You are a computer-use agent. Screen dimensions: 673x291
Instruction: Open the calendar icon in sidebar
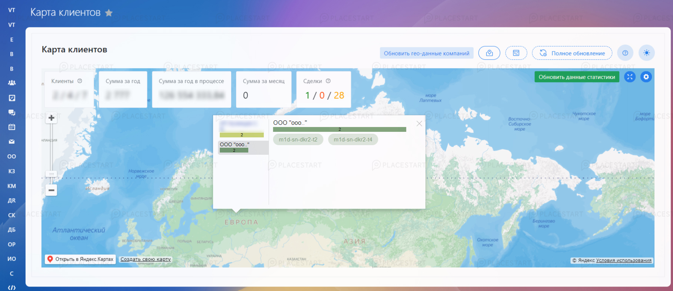pyautogui.click(x=12, y=127)
